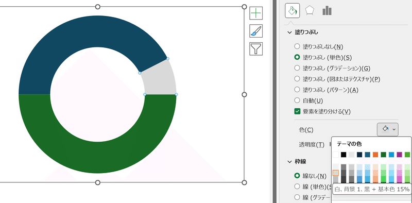Open the Chart Filters funnel button
This screenshot has height=203, width=412.
(256, 49)
